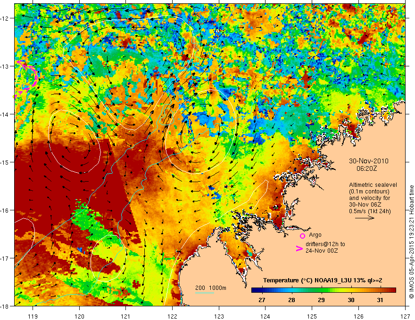Click the 0.5m/s velocity scale arrow

click(365, 218)
